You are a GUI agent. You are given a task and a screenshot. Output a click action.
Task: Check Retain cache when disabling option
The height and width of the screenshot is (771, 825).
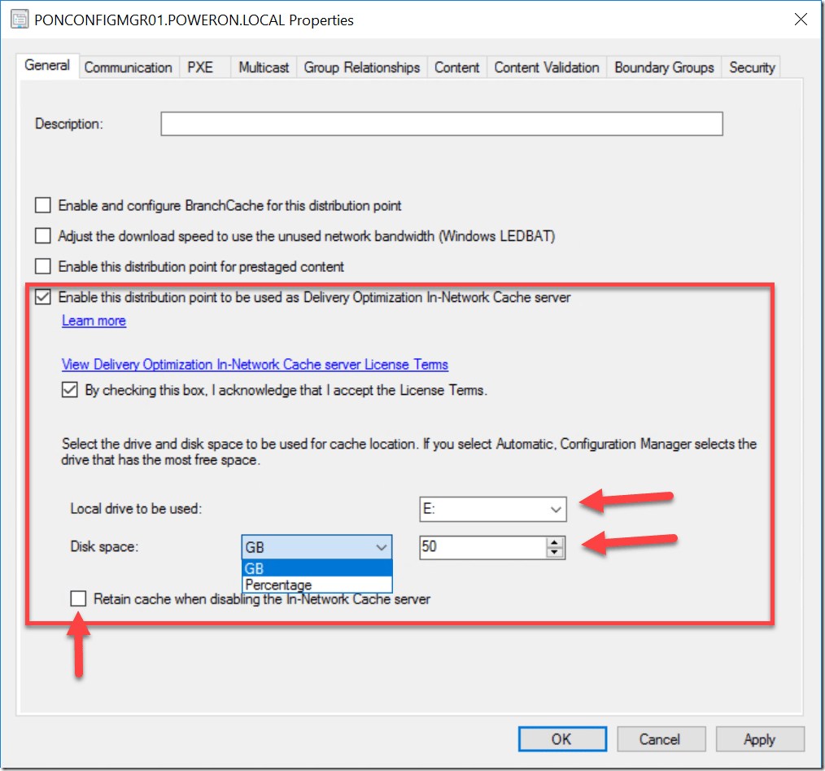pyautogui.click(x=78, y=599)
